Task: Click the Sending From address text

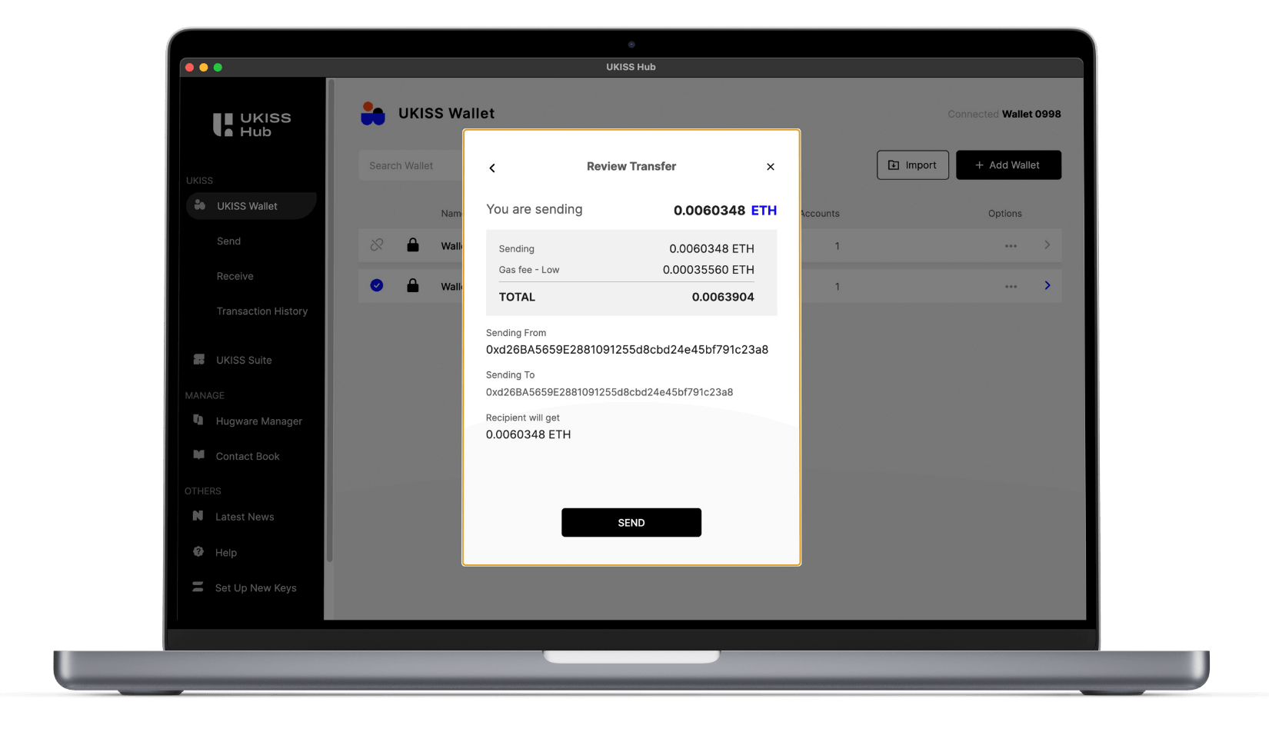Action: pos(627,350)
